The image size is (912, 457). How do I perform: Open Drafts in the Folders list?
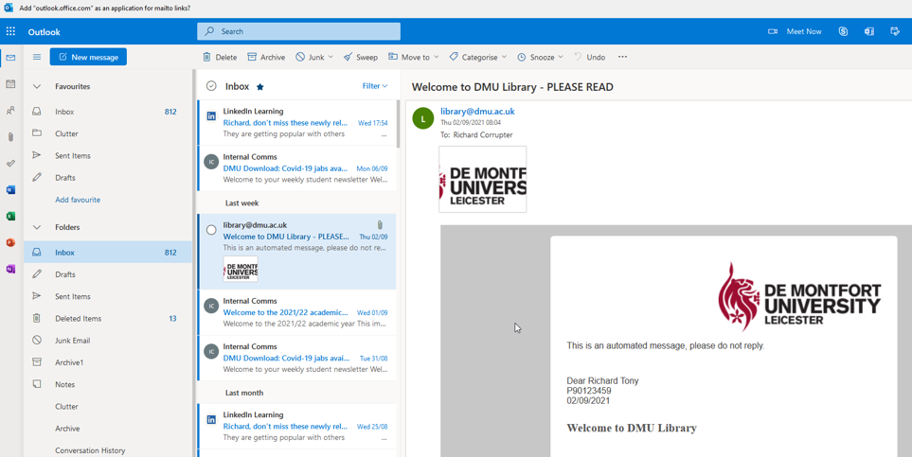(x=108, y=274)
